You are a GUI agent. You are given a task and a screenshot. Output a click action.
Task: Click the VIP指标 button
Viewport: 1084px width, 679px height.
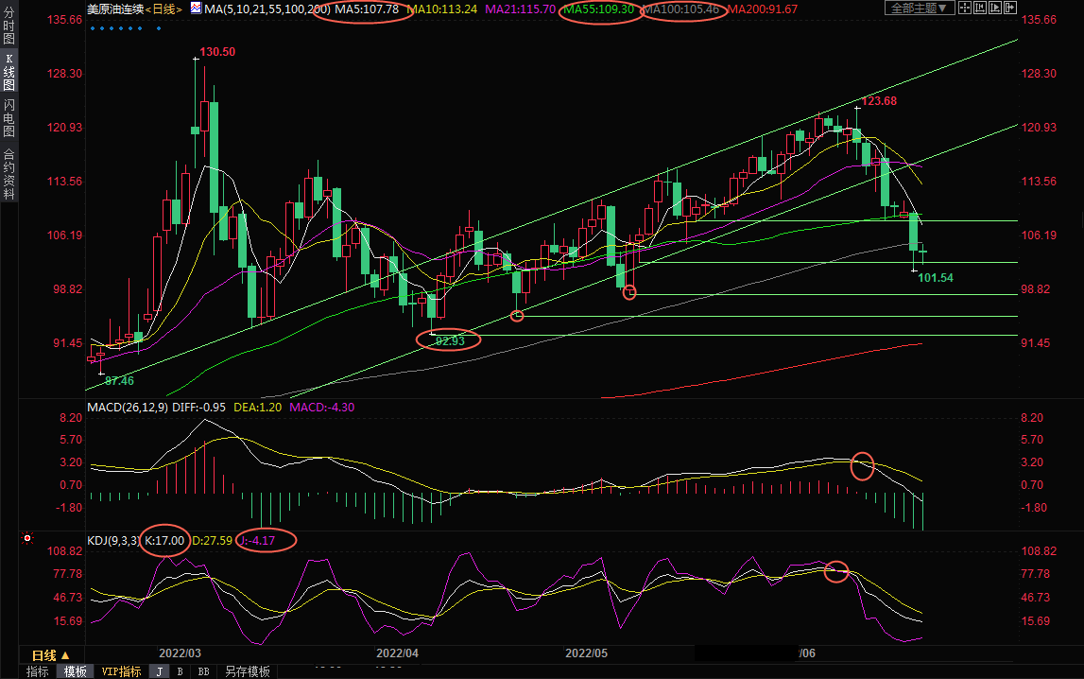point(121,671)
